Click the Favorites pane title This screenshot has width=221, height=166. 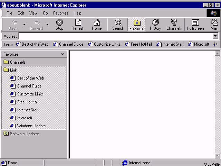[11, 54]
